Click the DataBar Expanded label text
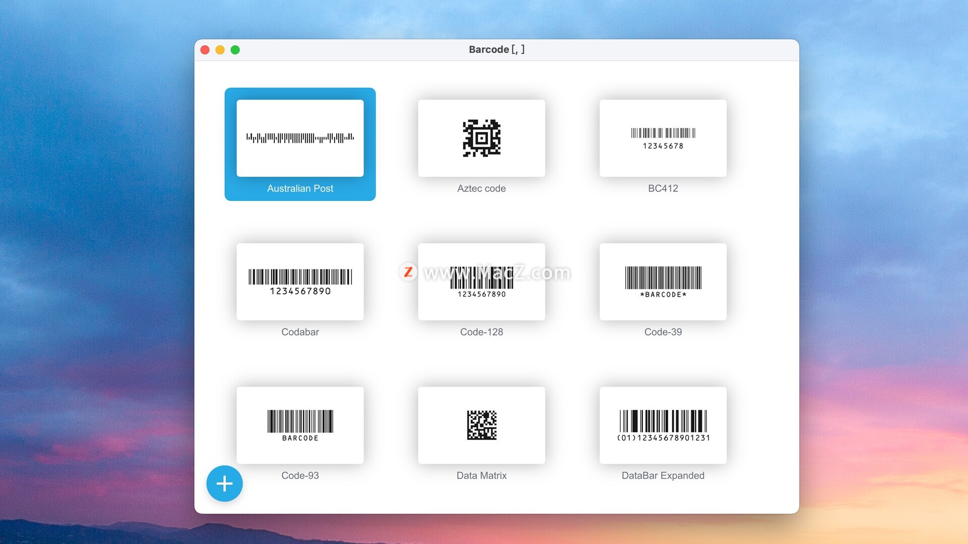This screenshot has width=968, height=544. pos(663,475)
